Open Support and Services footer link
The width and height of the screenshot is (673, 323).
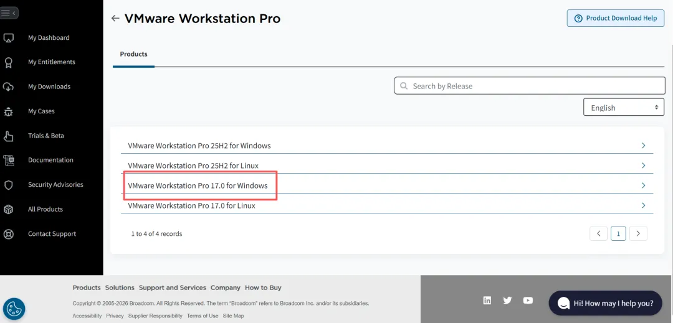tap(173, 288)
